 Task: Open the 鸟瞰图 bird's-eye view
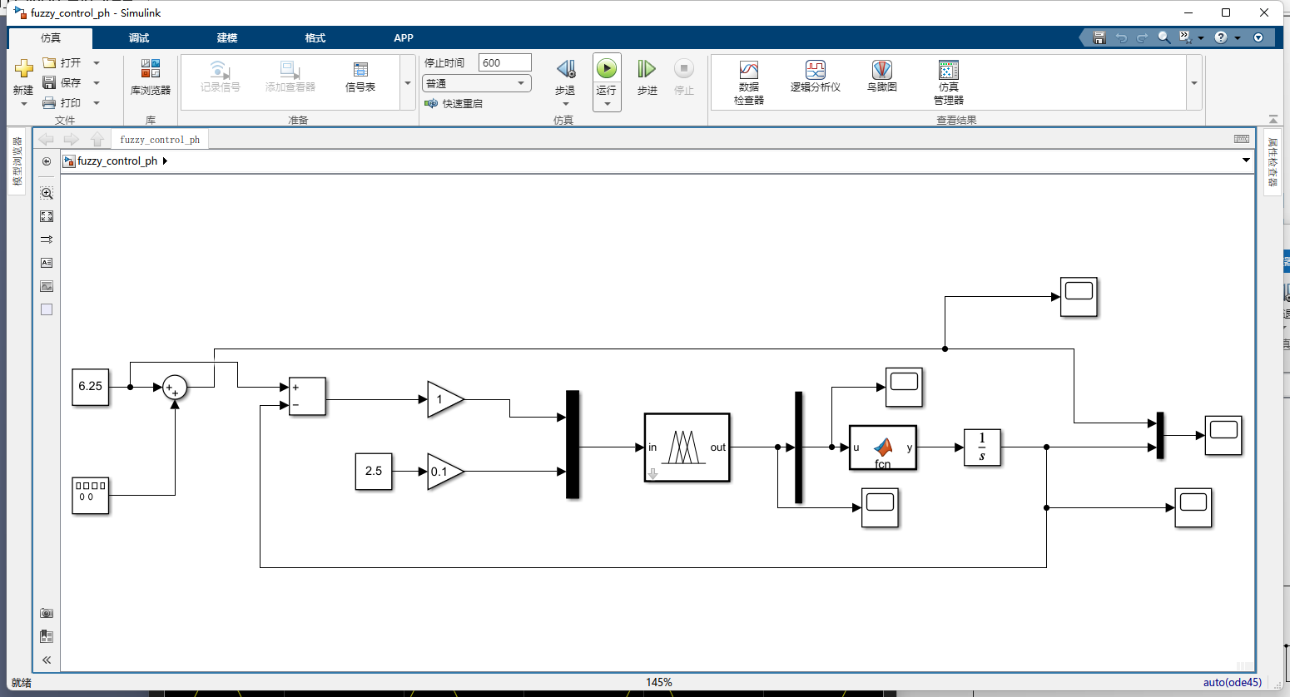[x=882, y=77]
